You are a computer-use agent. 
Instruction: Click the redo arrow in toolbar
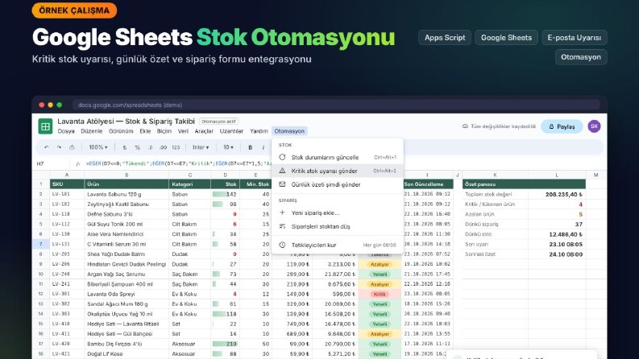coord(59,147)
